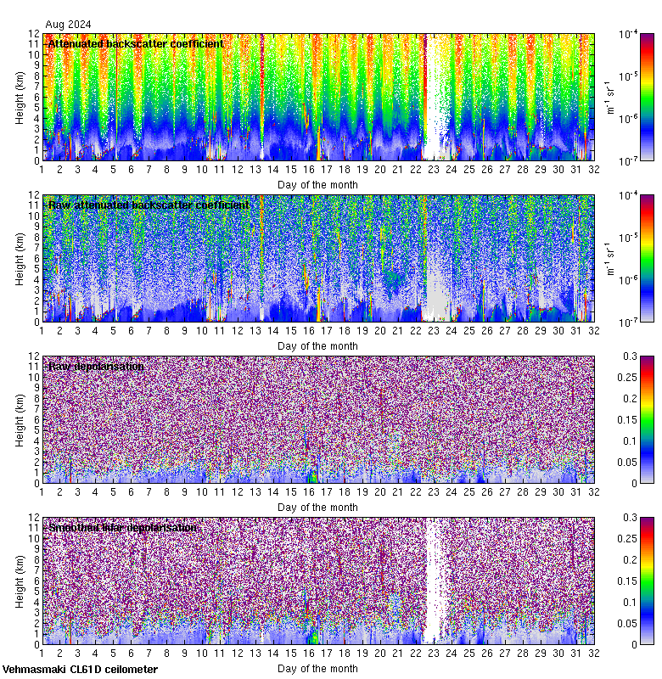The width and height of the screenshot is (662, 679).
Task: Select the Smoothed lidar depolarisation title
Action: (x=123, y=527)
